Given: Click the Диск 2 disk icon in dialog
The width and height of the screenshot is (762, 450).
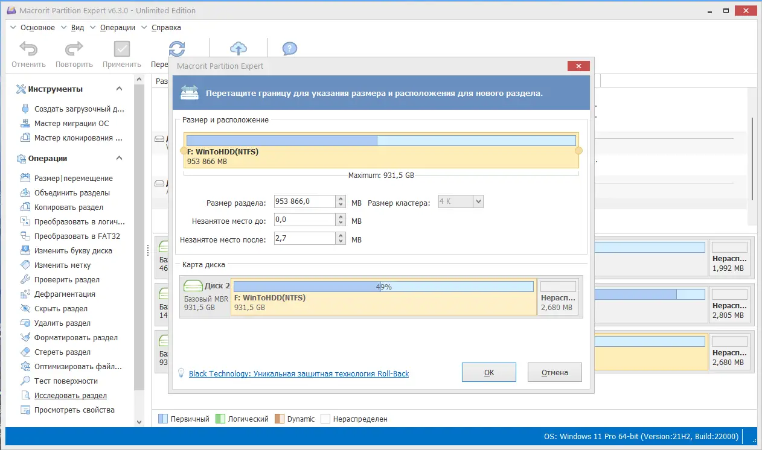Looking at the screenshot, I should pyautogui.click(x=193, y=286).
